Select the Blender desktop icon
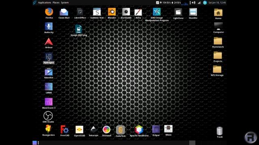 pos(112,12)
